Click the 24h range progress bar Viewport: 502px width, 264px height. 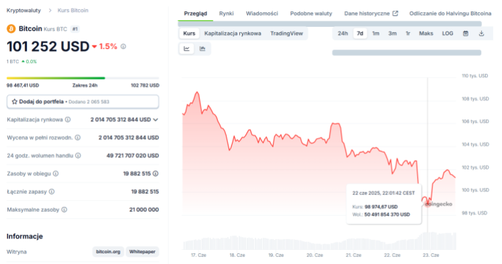(x=83, y=78)
